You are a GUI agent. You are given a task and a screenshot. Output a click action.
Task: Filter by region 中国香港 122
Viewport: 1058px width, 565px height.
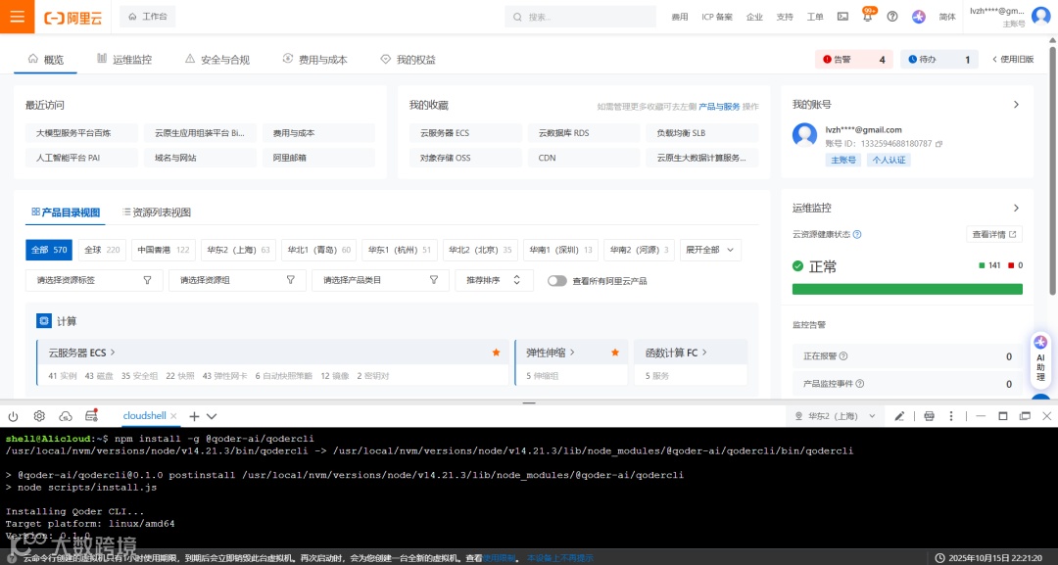[164, 250]
